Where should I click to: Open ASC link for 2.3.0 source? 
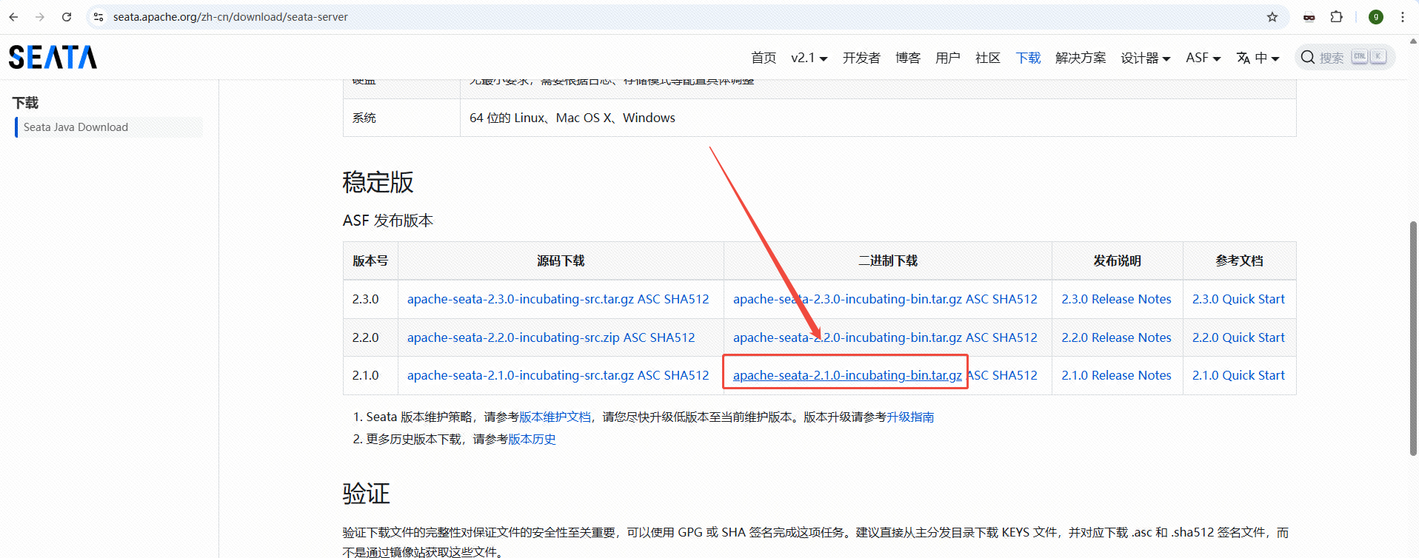tap(649, 299)
